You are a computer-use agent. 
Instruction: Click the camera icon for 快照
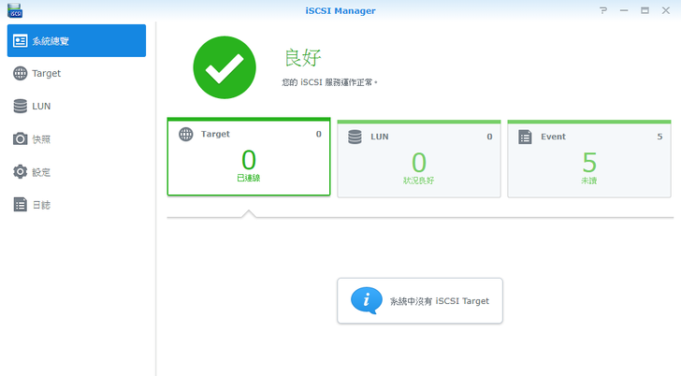20,139
